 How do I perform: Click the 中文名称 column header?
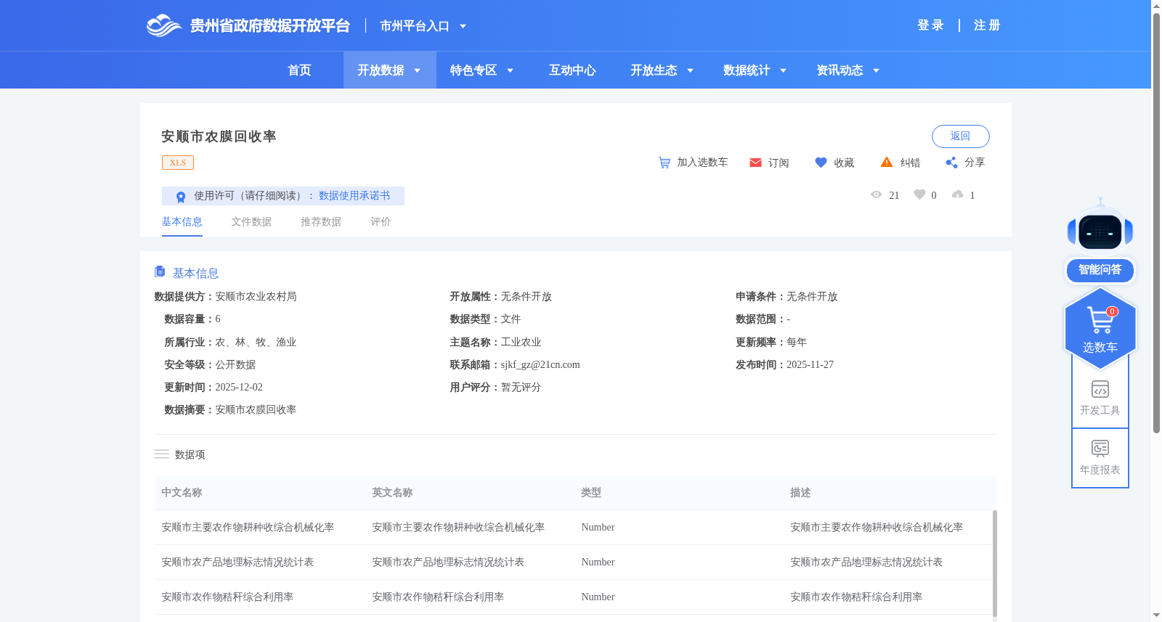point(182,493)
